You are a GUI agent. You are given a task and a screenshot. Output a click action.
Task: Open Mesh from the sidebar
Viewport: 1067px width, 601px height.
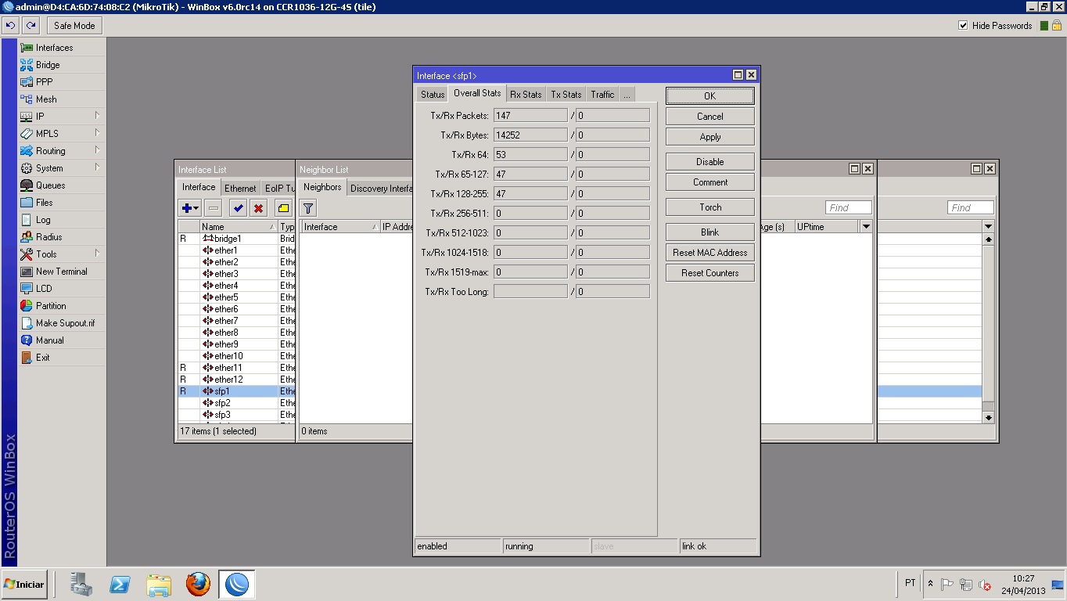(x=62, y=99)
